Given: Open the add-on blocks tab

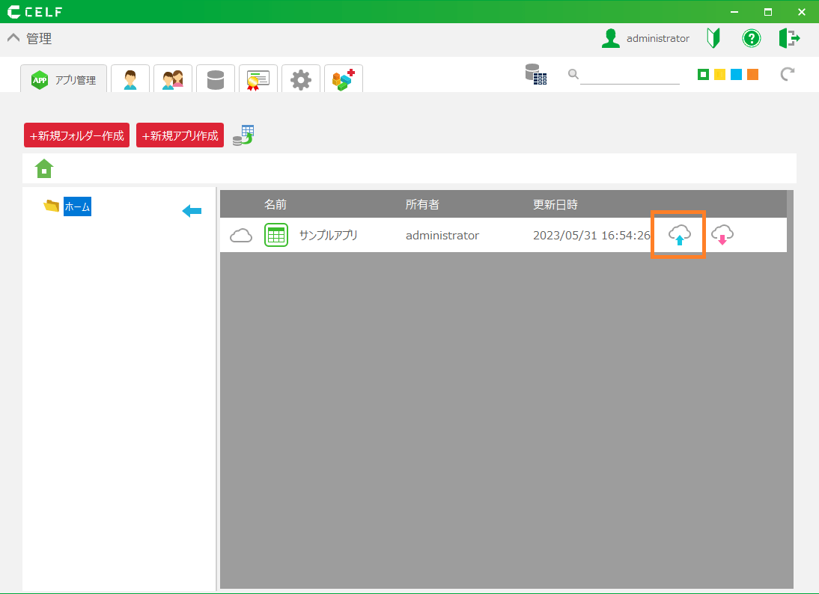Looking at the screenshot, I should point(344,79).
